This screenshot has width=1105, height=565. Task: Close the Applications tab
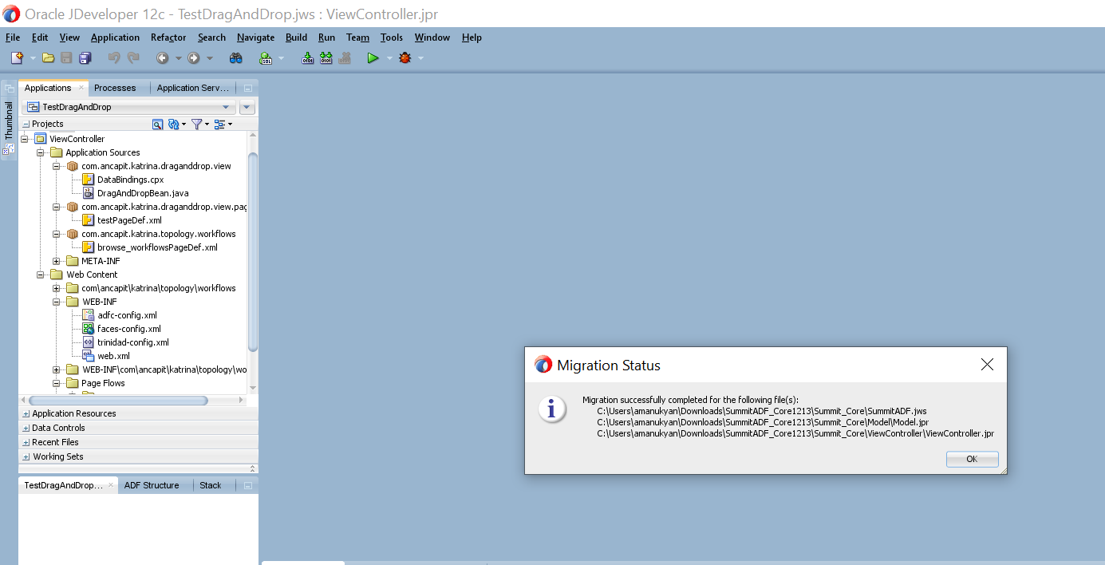click(81, 88)
